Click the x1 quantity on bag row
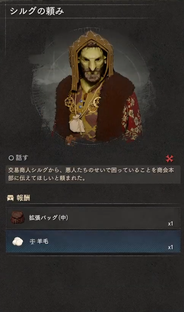 170,224
